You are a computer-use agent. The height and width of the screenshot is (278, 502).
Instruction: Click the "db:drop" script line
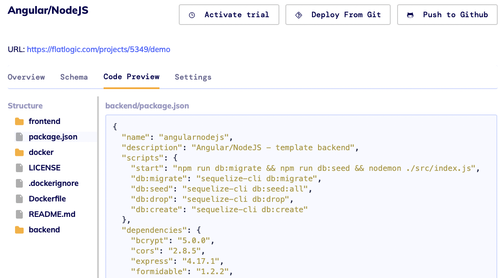pyautogui.click(x=212, y=199)
